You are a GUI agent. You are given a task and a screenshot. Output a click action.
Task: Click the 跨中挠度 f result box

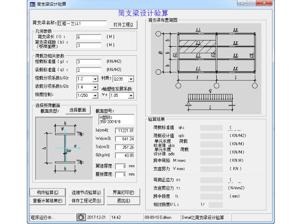[211, 197]
